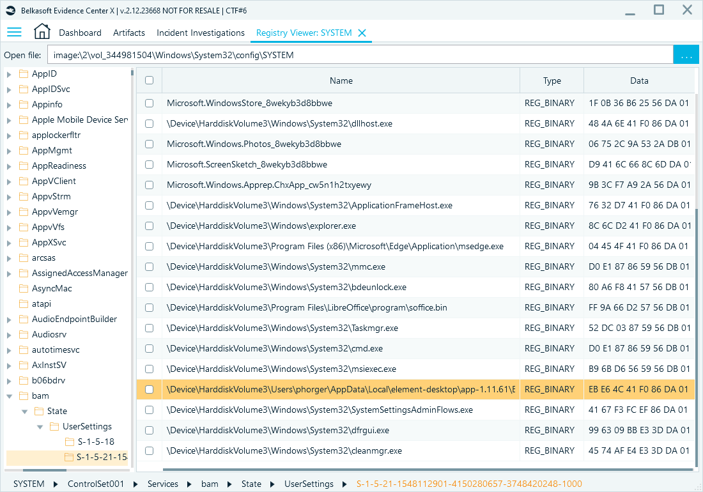Expand the AudioEndpointBuilder tree node
Viewport: 703px width, 492px height.
[9, 319]
